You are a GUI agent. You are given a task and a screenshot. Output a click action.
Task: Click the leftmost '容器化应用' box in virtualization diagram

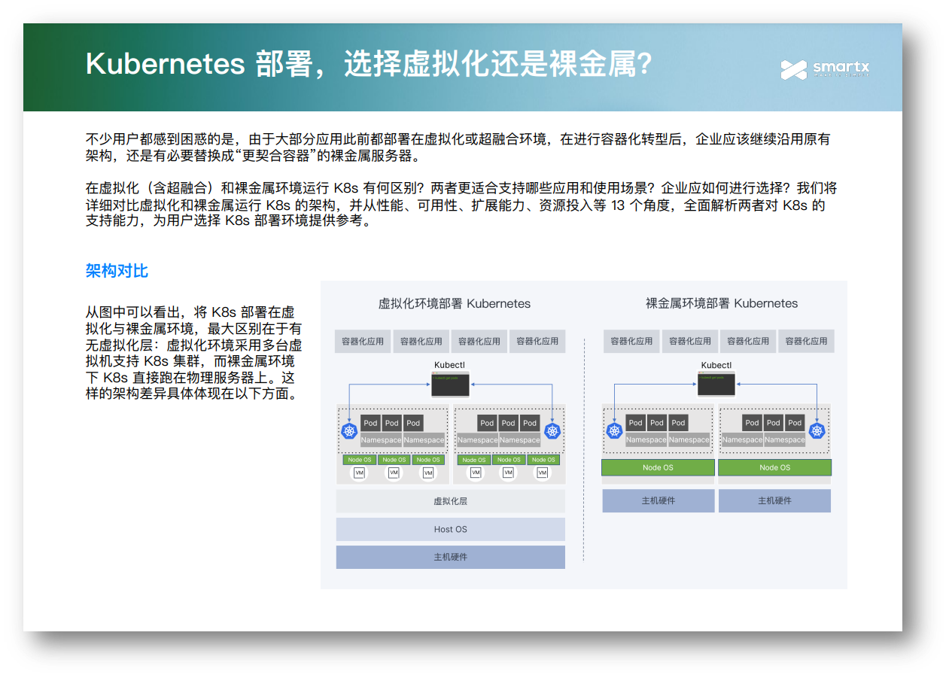pos(363,342)
